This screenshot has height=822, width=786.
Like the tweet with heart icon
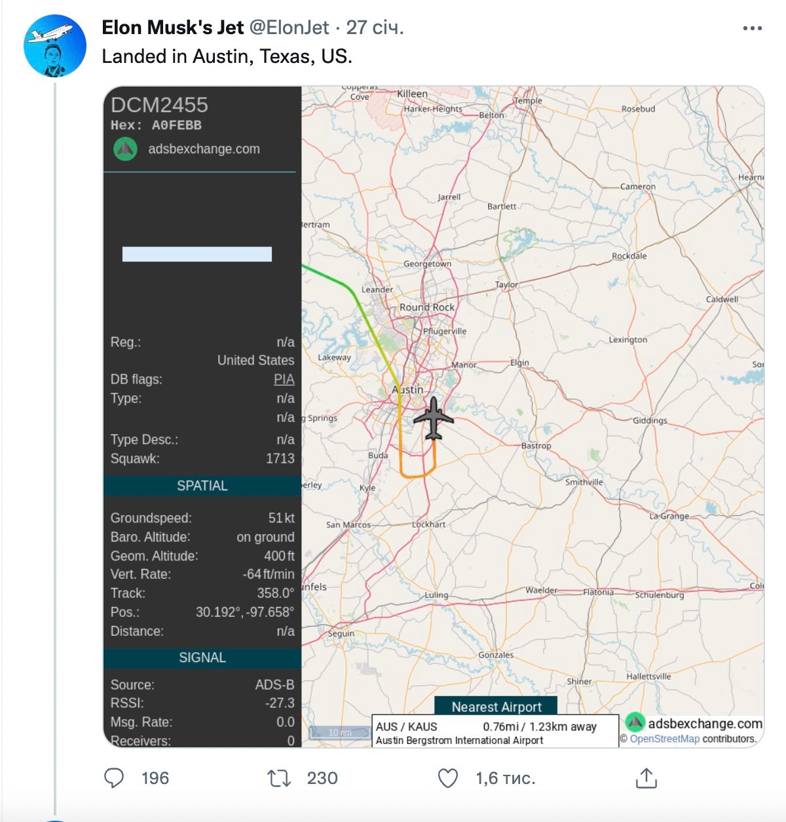coord(447,778)
